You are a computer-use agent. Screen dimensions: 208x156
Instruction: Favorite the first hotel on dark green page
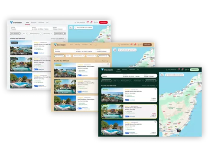tap(155, 89)
